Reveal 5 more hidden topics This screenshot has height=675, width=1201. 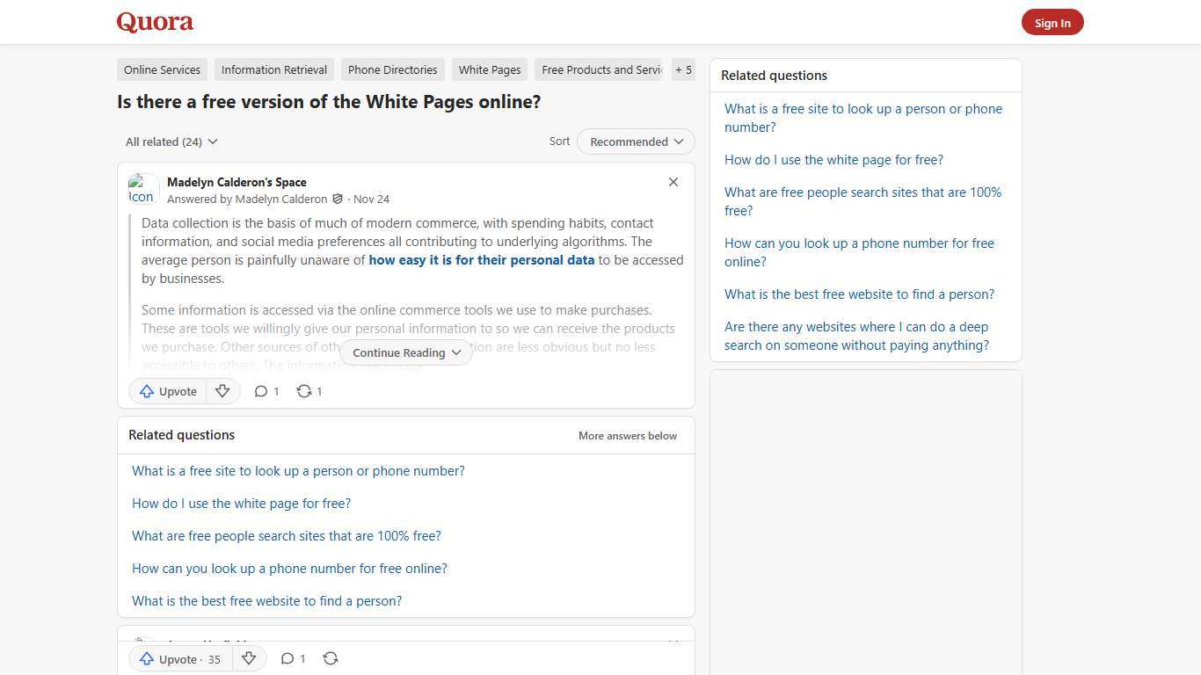(x=683, y=69)
